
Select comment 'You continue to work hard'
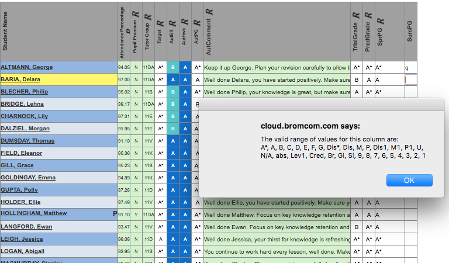coord(277,251)
